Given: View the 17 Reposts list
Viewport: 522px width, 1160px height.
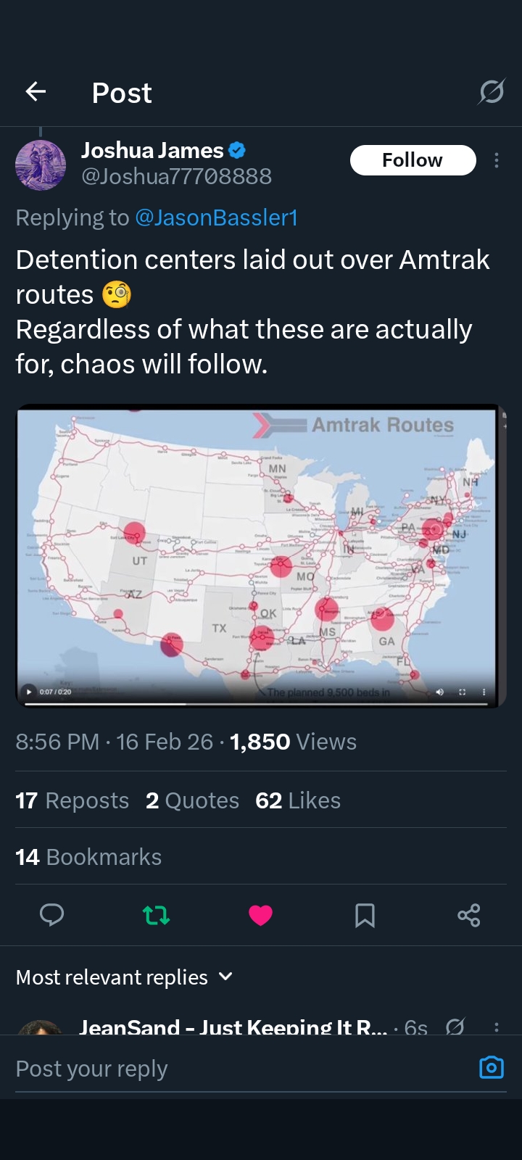Looking at the screenshot, I should click(72, 800).
